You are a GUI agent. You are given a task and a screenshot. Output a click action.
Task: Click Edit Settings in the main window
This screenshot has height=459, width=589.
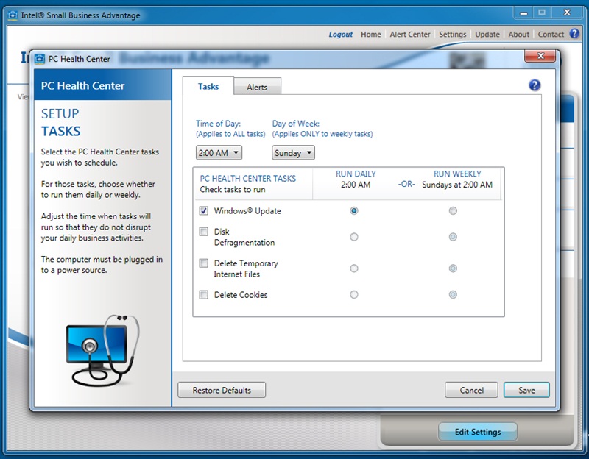click(478, 432)
